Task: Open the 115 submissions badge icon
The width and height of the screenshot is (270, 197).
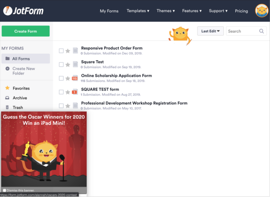Action: (x=75, y=78)
